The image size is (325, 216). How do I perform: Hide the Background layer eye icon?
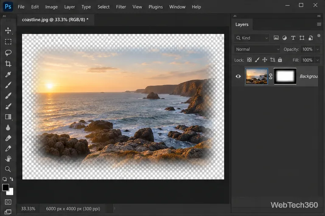tap(238, 76)
